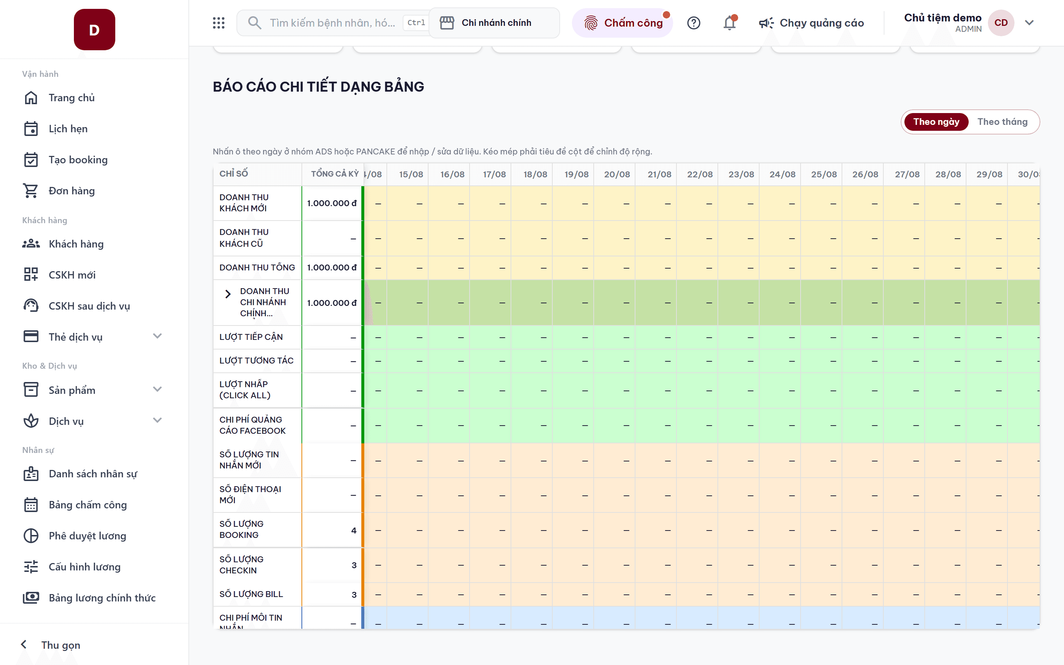Open Phê duyệt lương chart icon
This screenshot has width=1064, height=665.
(x=31, y=536)
